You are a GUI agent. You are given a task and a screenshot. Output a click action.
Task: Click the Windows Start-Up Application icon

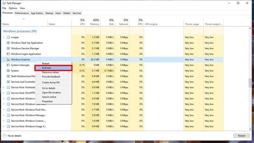coord(8,43)
